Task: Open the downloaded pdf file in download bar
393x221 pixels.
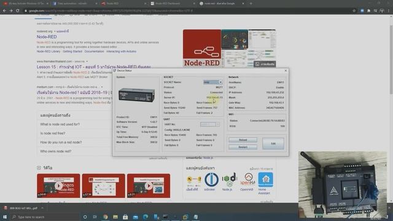Action: (21, 208)
